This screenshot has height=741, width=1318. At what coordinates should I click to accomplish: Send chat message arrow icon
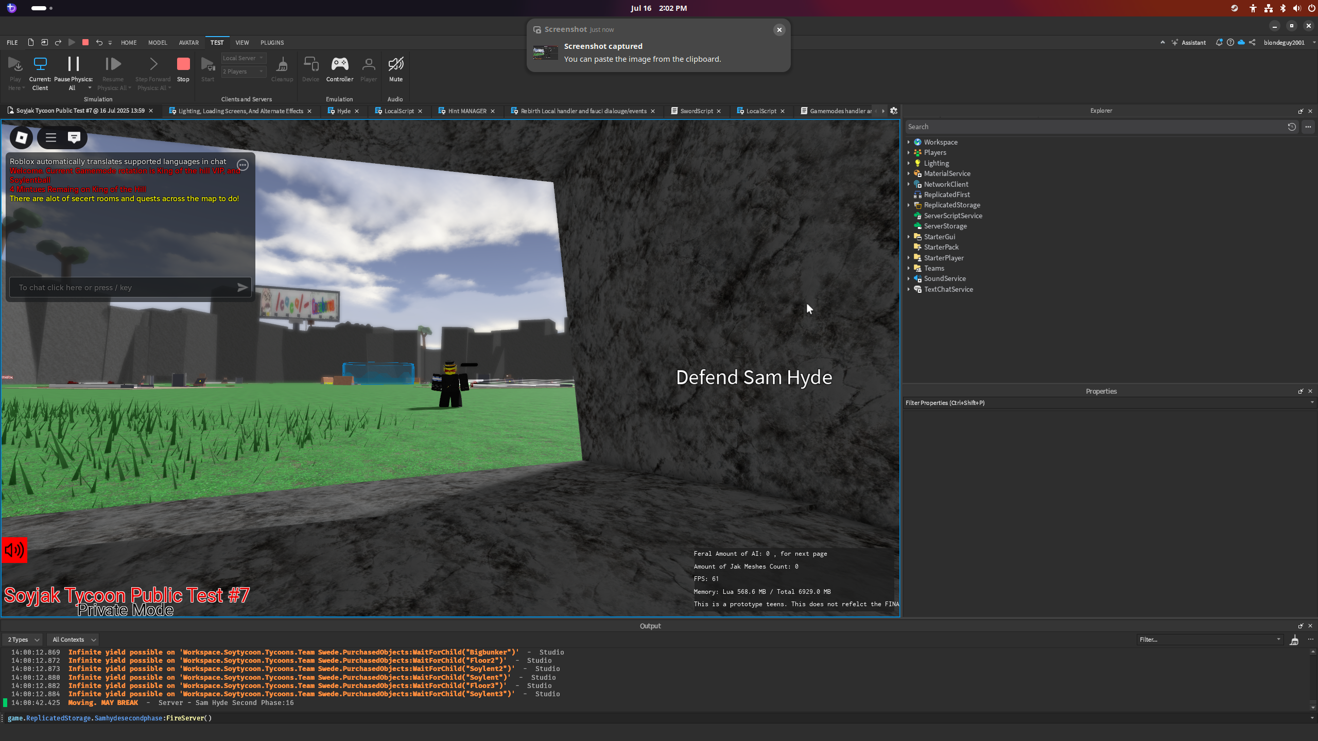pyautogui.click(x=242, y=287)
